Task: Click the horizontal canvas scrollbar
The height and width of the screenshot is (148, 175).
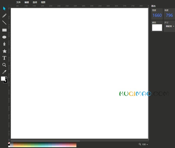Action: click(x=45, y=141)
